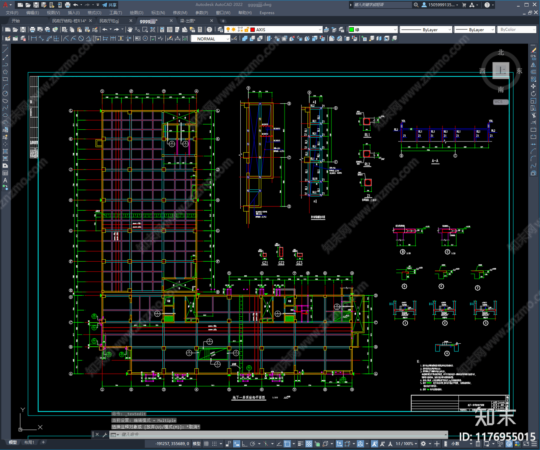The height and width of the screenshot is (450, 540).
Task: Toggle lineweight display in status bar
Action: click(x=300, y=444)
